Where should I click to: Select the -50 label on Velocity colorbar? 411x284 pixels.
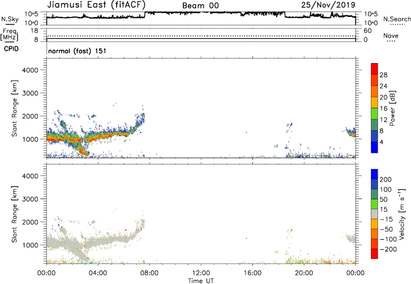(x=386, y=229)
